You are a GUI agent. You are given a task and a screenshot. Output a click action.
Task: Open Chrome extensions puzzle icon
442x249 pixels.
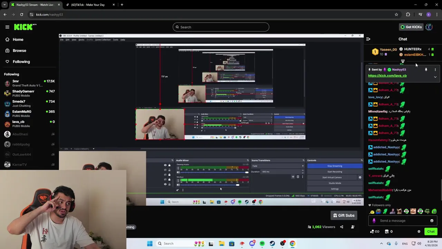pyautogui.click(x=408, y=15)
